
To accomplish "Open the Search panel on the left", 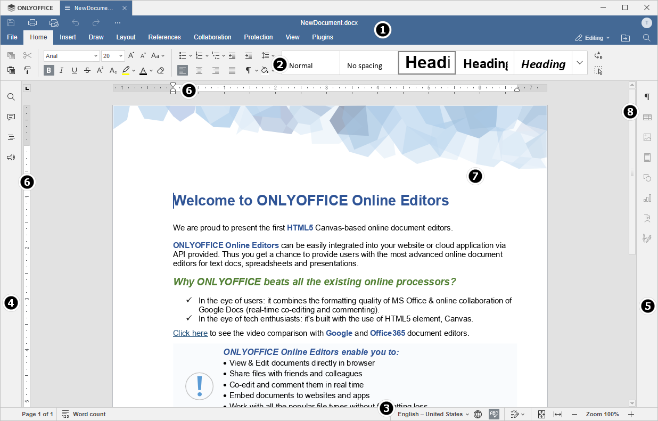I will pyautogui.click(x=11, y=97).
